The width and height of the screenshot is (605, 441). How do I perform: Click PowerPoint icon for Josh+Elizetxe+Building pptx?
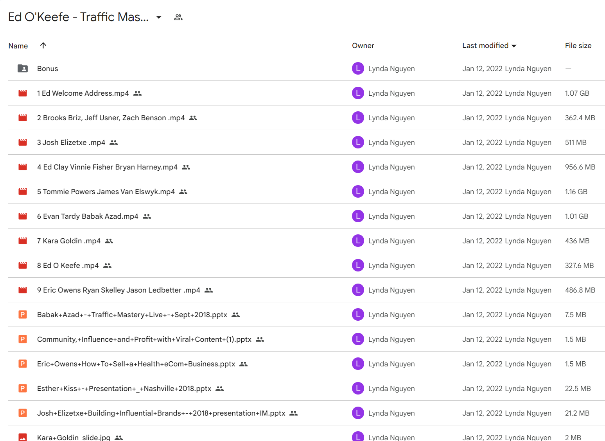23,413
